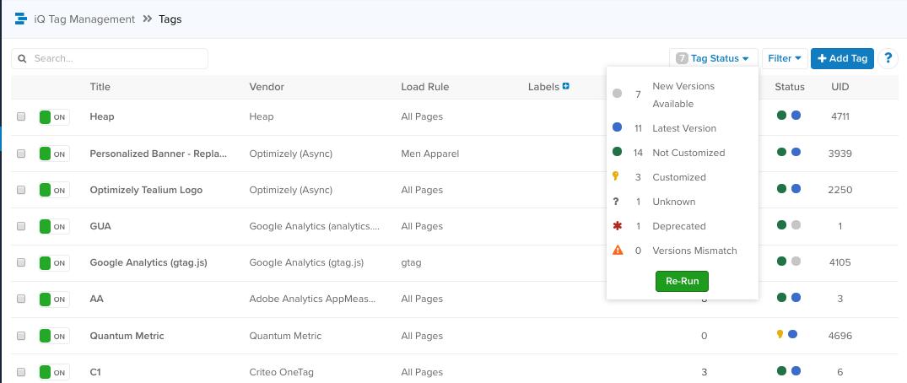Open the Tag Status dropdown

(713, 58)
